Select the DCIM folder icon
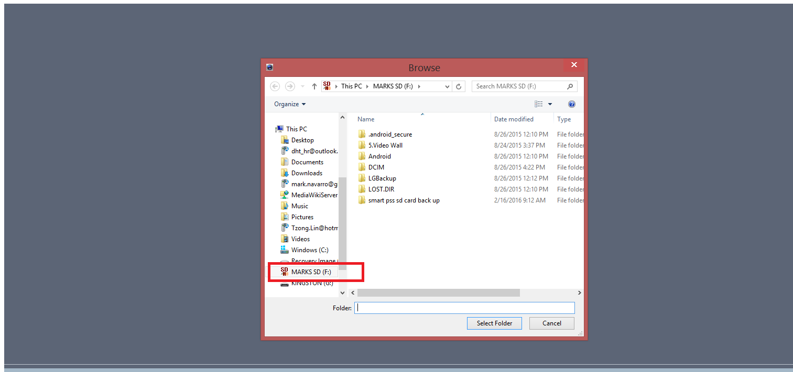 tap(362, 167)
